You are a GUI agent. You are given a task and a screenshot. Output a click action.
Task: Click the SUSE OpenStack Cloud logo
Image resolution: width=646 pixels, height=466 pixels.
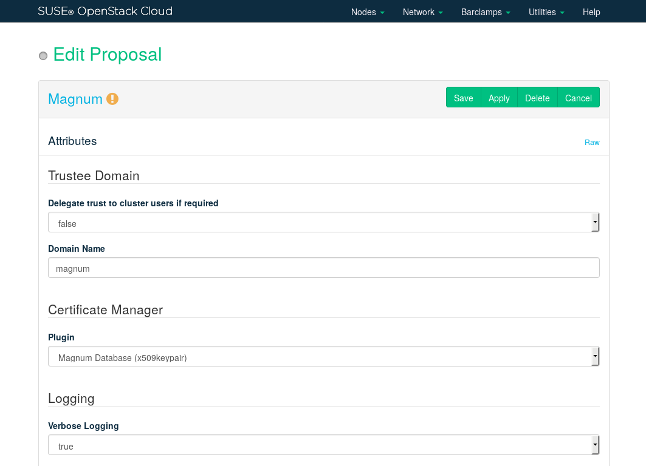tap(105, 11)
